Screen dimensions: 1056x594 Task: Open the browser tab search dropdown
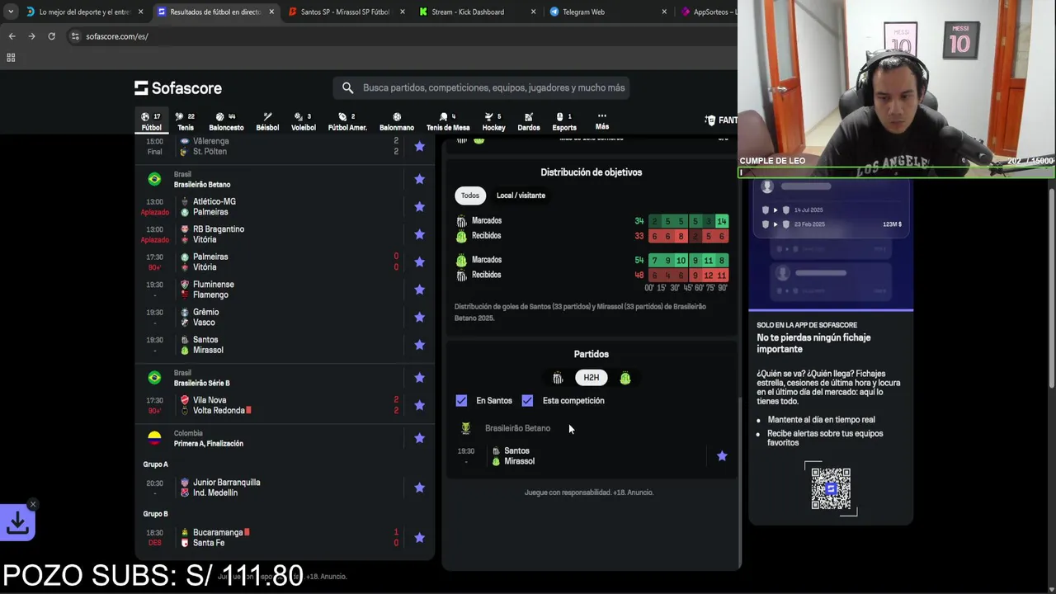[10, 12]
